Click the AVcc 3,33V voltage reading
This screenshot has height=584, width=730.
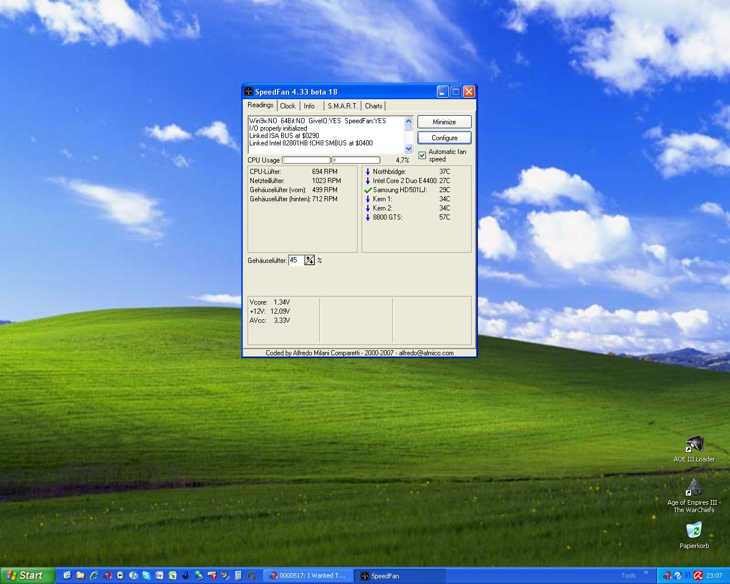point(270,321)
